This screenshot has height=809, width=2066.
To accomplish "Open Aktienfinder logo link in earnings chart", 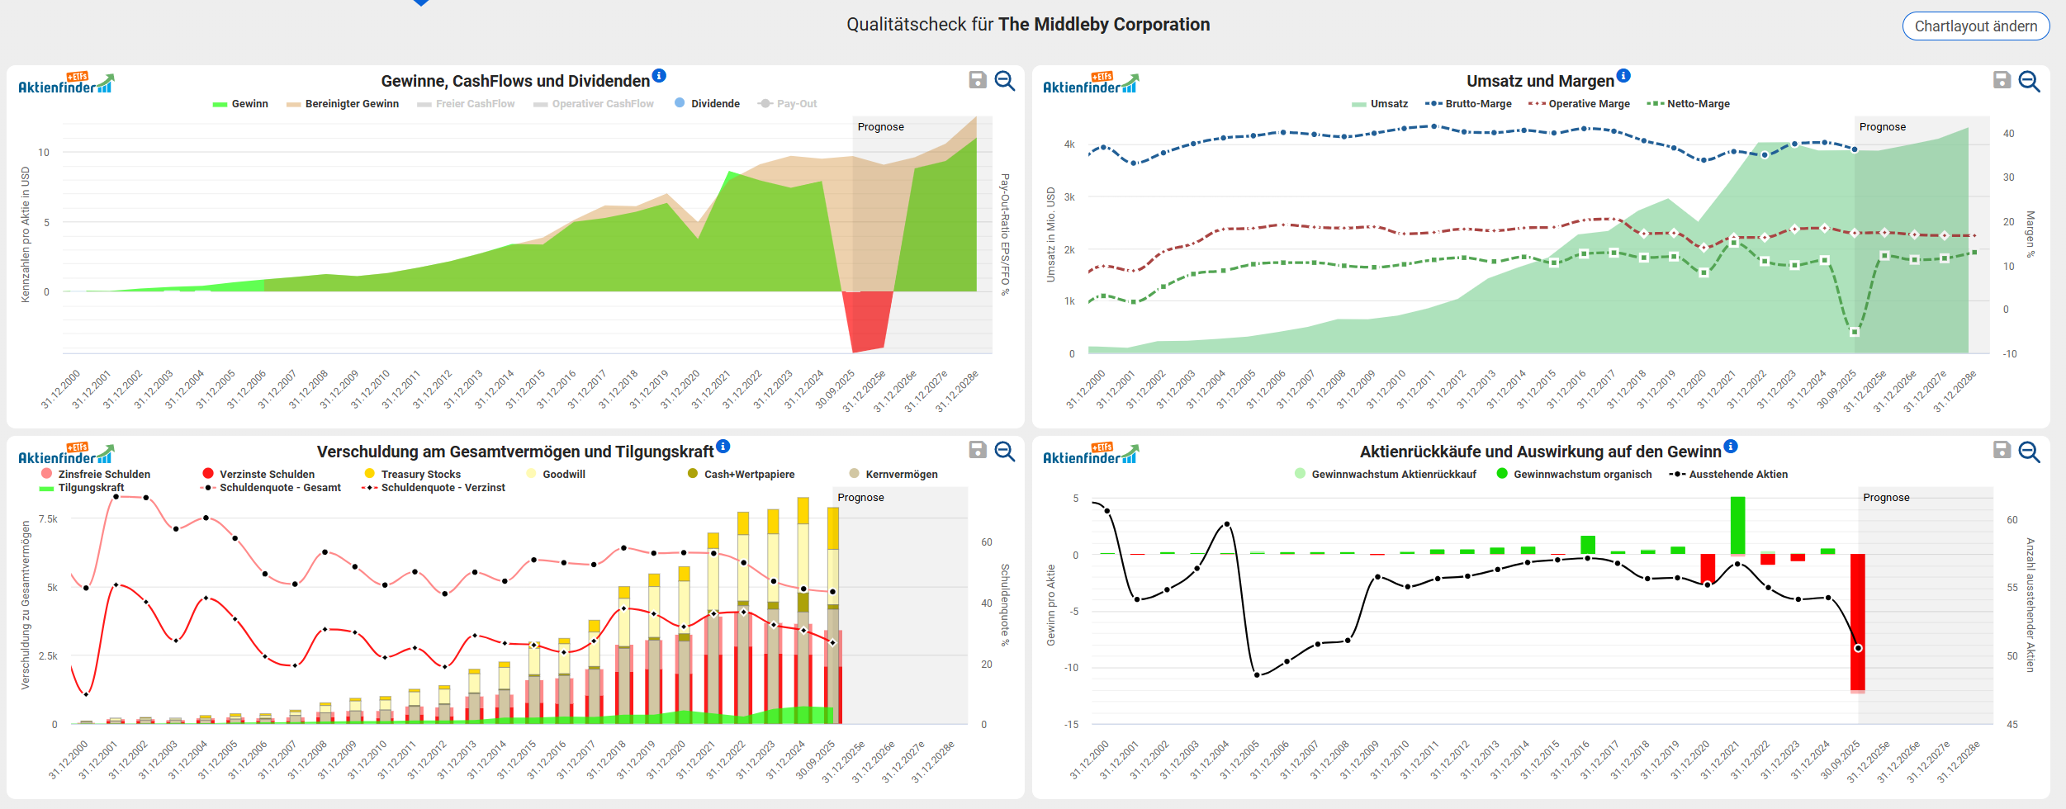I will tap(66, 83).
